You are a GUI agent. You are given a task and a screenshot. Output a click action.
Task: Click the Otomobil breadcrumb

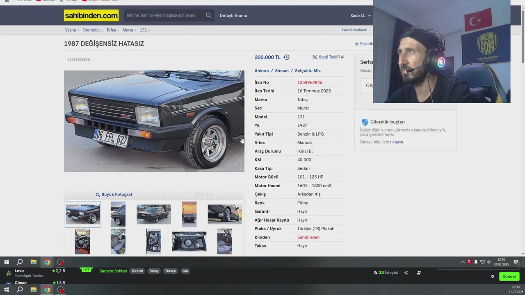(91, 30)
